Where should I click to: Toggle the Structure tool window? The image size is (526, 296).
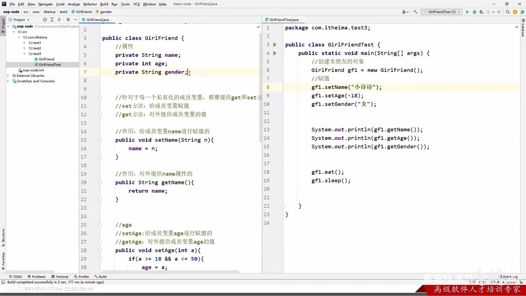point(3,236)
